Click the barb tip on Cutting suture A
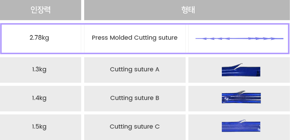Image resolution: width=290 pixels, height=140 pixels. [x=241, y=64]
